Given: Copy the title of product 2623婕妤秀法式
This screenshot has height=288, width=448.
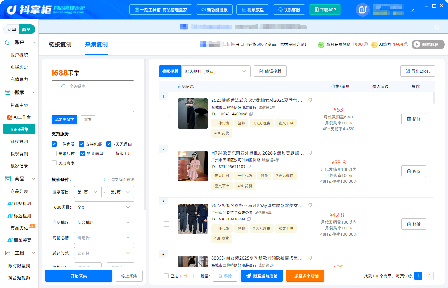Looking at the screenshot, I should tap(310, 100).
